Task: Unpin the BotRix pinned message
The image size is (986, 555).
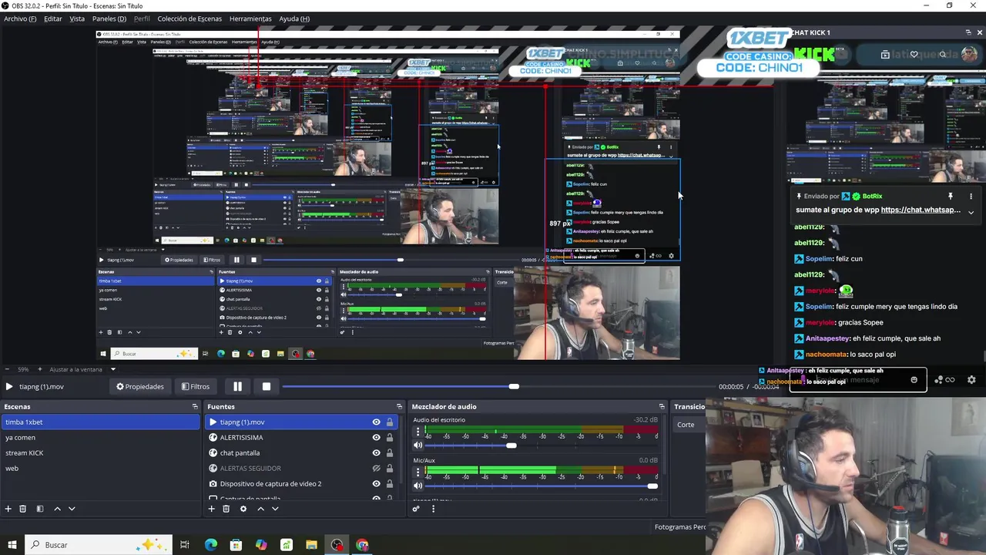Action: (x=951, y=197)
